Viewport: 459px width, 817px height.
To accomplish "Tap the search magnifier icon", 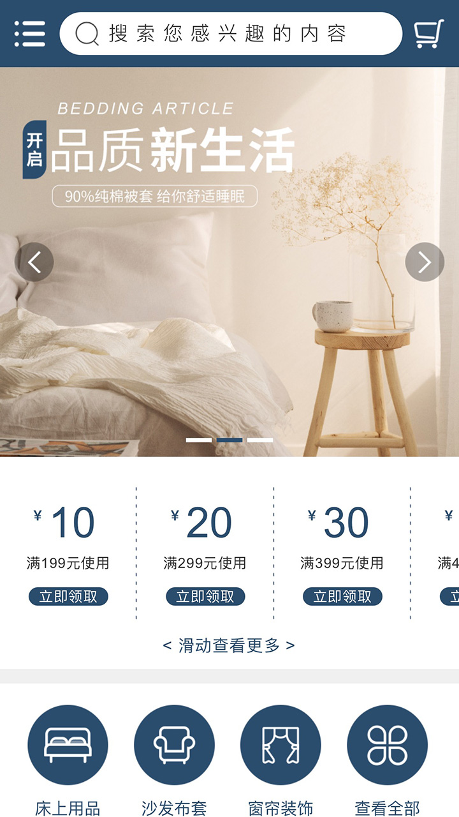I will [x=87, y=34].
